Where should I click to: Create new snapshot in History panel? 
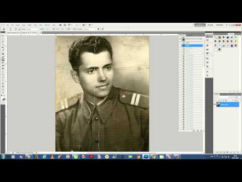pos(198,130)
